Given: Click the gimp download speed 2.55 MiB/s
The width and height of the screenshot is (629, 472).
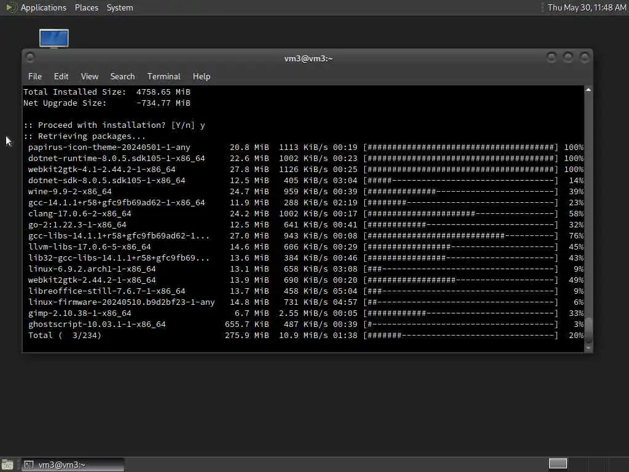Looking at the screenshot, I should (x=303, y=313).
